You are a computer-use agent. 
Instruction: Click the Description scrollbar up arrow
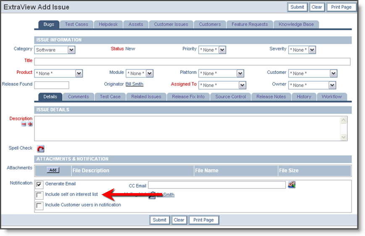coord(344,120)
